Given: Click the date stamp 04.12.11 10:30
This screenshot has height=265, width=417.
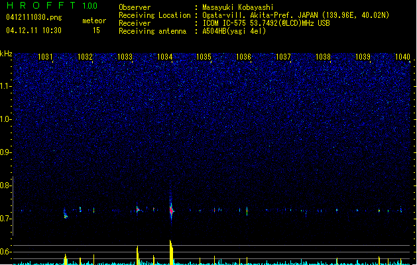Looking at the screenshot, I should coord(34,30).
